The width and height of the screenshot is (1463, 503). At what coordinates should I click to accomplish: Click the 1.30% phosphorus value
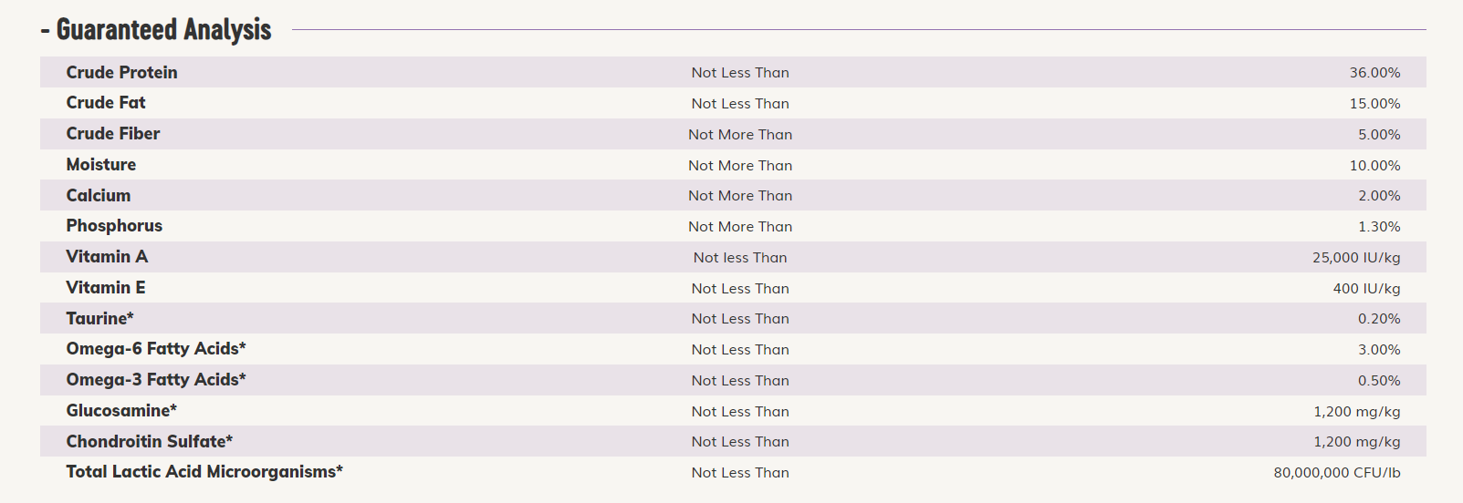[1379, 227]
